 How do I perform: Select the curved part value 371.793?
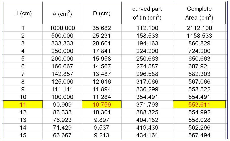pyautogui.click(x=147, y=104)
